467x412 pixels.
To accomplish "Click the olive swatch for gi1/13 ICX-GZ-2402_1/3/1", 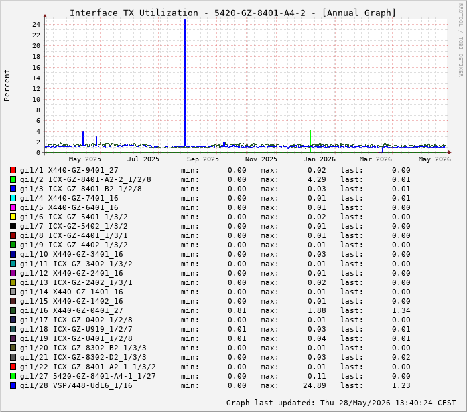I will pyautogui.click(x=13, y=282).
